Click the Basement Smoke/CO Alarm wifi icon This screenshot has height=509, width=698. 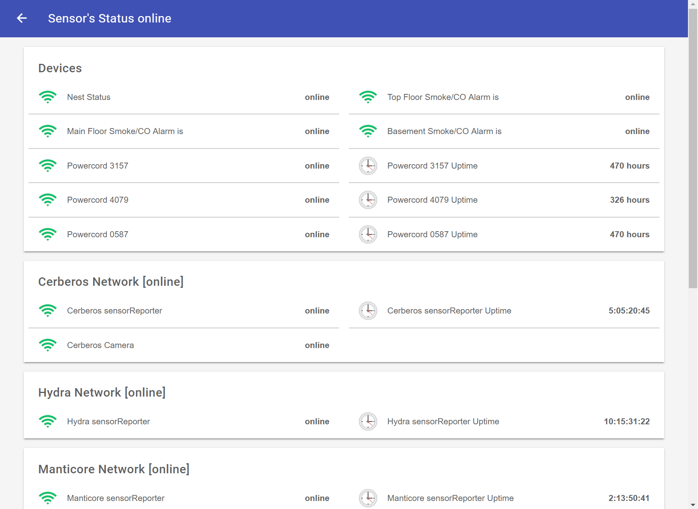pos(368,131)
